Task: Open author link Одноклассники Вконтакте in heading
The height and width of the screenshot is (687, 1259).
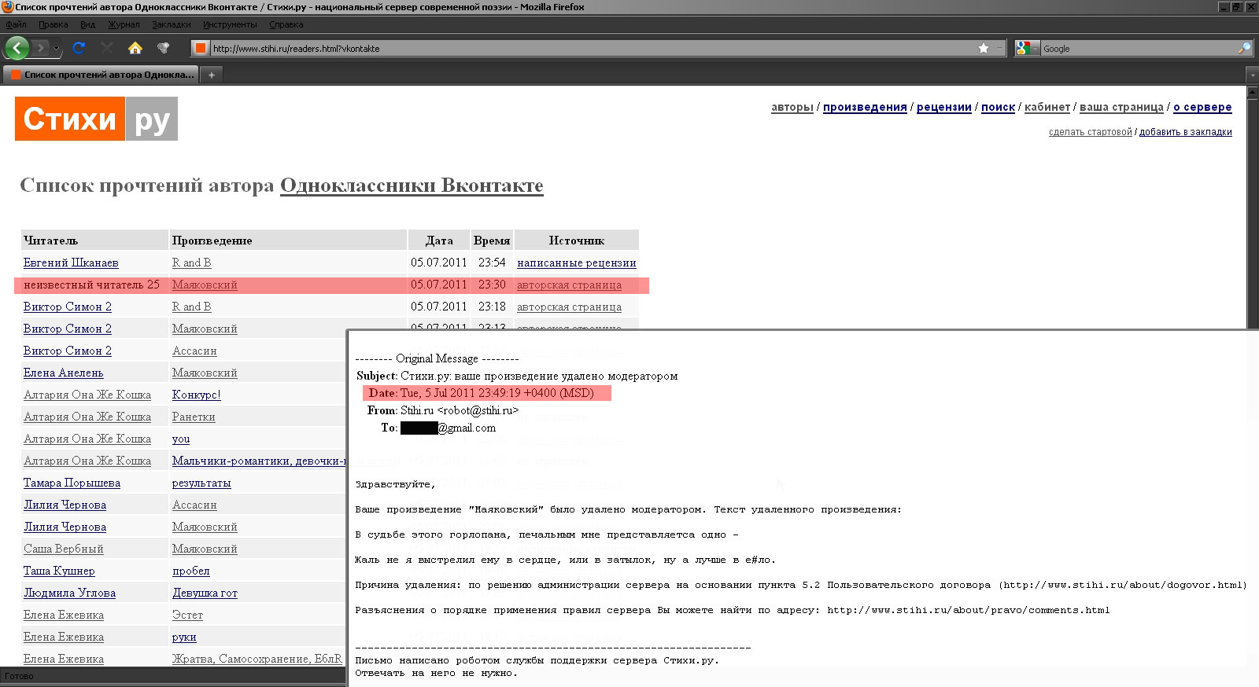Action: 412,186
